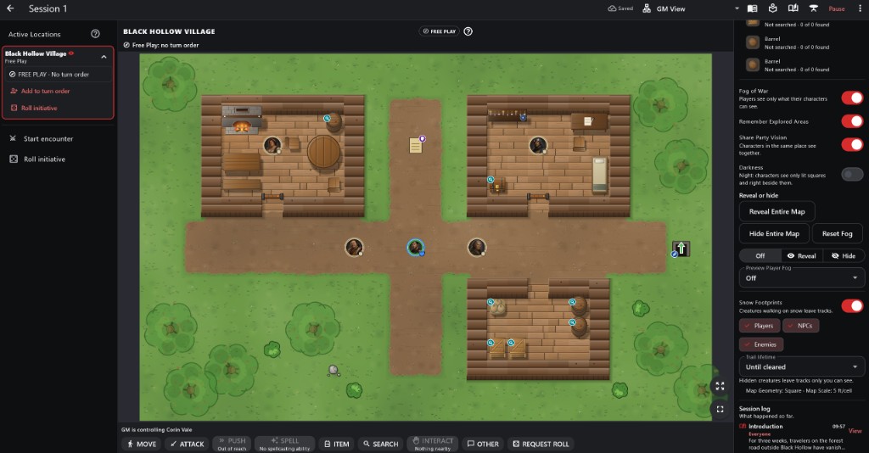
Task: Select the Hide fog mode
Action: 844,256
